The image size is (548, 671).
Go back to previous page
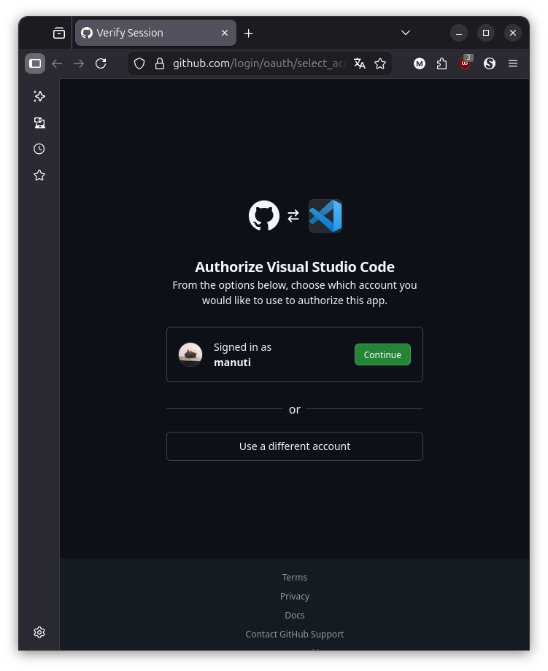tap(57, 63)
